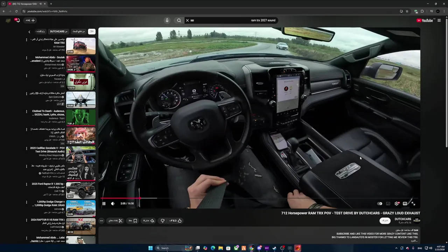Mute the video volume icon
Viewport: 448px width, 252px height.
(113, 203)
